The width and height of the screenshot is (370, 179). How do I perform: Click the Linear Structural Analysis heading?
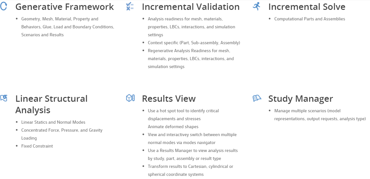[x=51, y=104]
